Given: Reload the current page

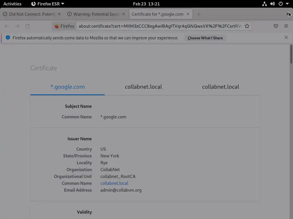Looking at the screenshot, I should click(27, 26).
